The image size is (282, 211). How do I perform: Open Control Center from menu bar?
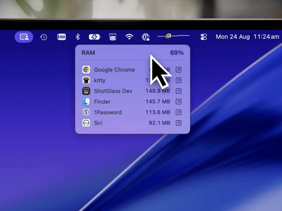[x=204, y=37]
